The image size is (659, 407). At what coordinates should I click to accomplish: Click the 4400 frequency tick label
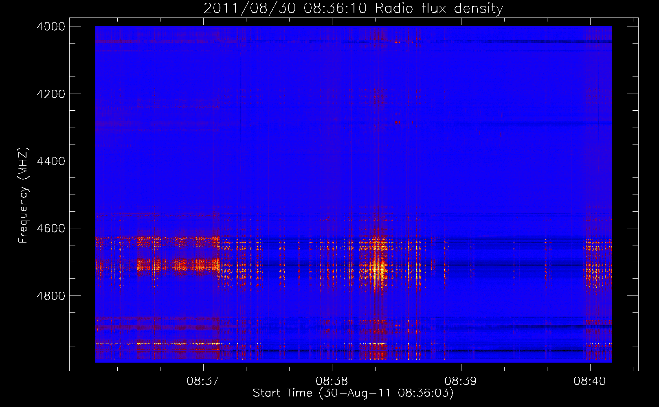tap(51, 161)
